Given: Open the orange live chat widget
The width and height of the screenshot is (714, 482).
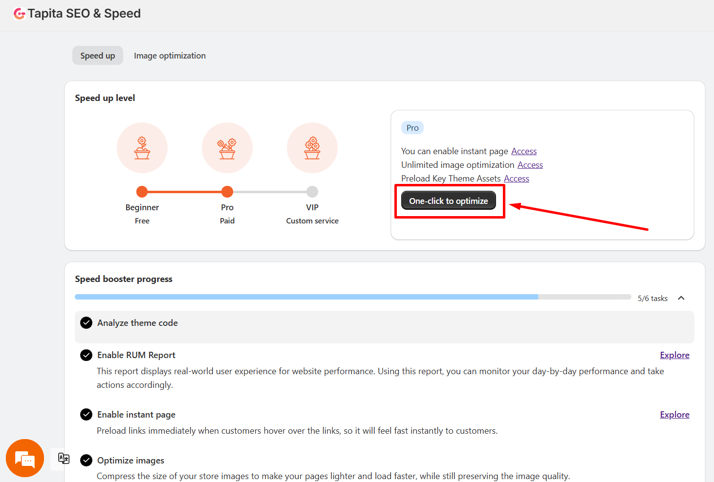Looking at the screenshot, I should pos(25,458).
